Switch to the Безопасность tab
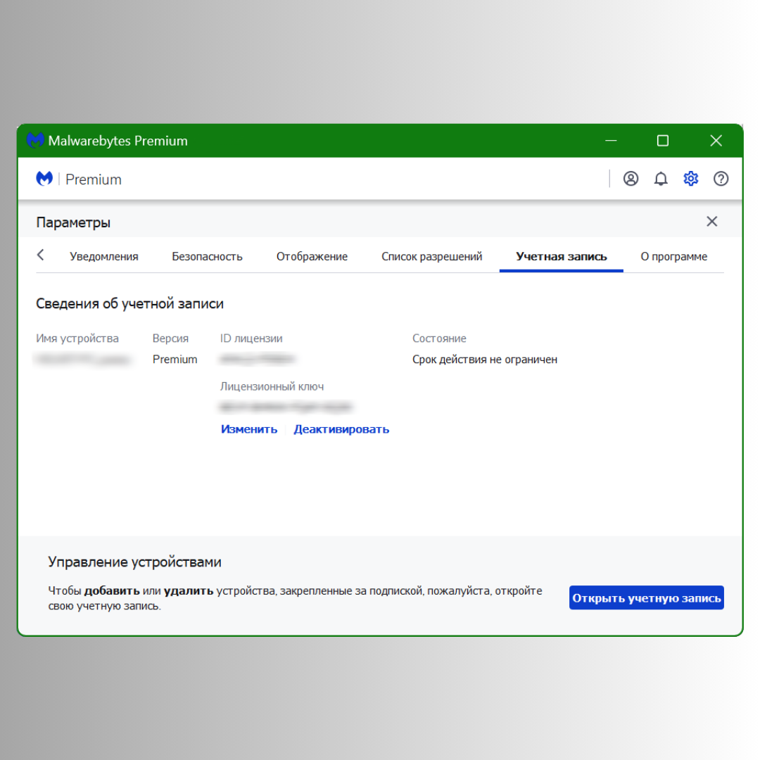 coord(207,256)
